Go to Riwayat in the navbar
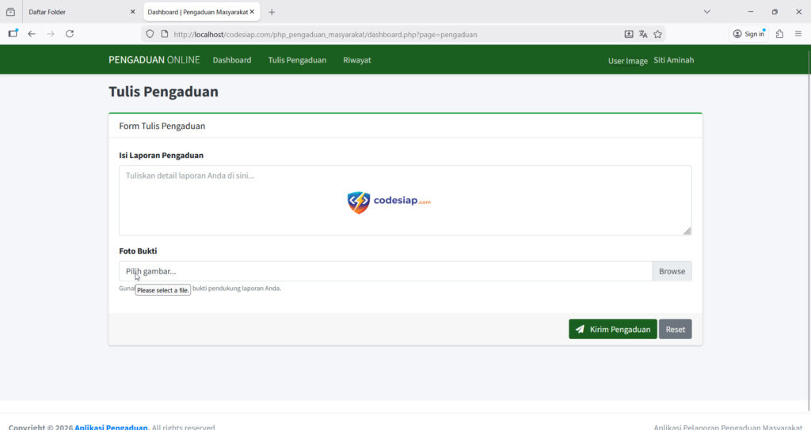The image size is (811, 430). (356, 60)
